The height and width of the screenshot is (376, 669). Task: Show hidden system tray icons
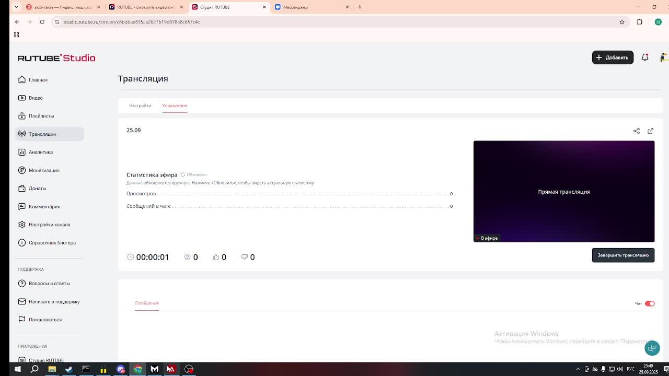coord(578,369)
